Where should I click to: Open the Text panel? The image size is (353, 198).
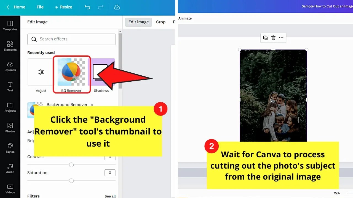click(10, 86)
